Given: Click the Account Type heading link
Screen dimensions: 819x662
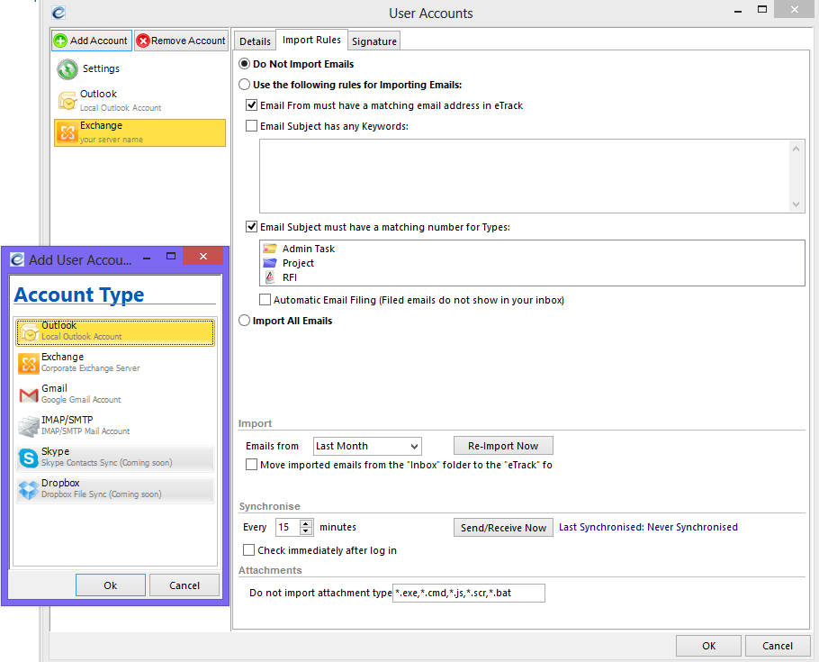Looking at the screenshot, I should pyautogui.click(x=79, y=295).
